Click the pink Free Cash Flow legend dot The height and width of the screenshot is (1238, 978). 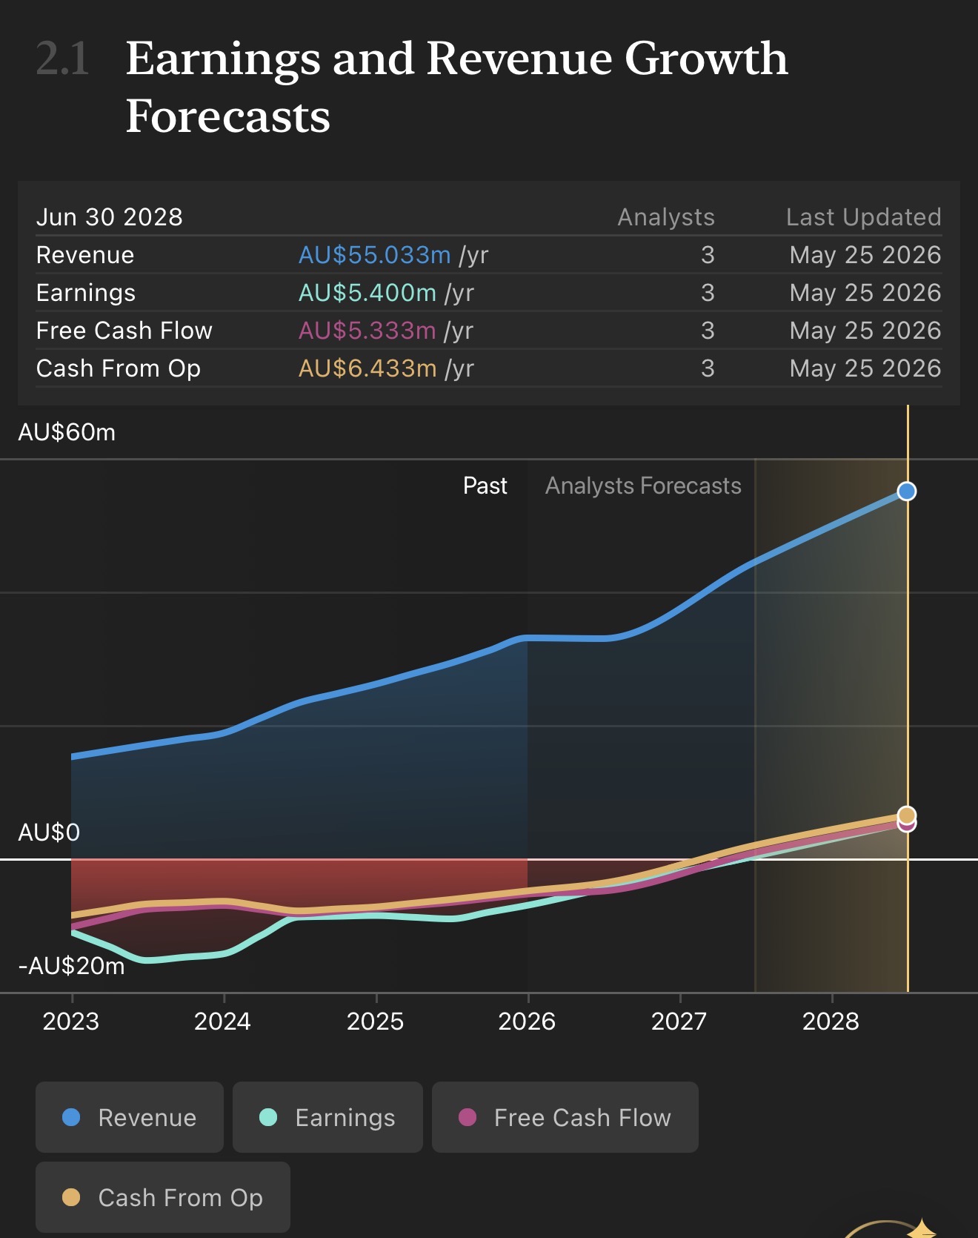point(468,1117)
